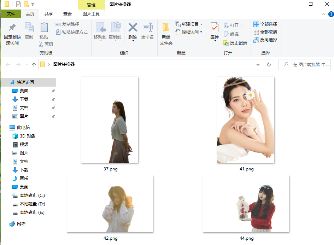Click Cut with scissors icon
This screenshot has height=245, width=334.
(x=46, y=44)
